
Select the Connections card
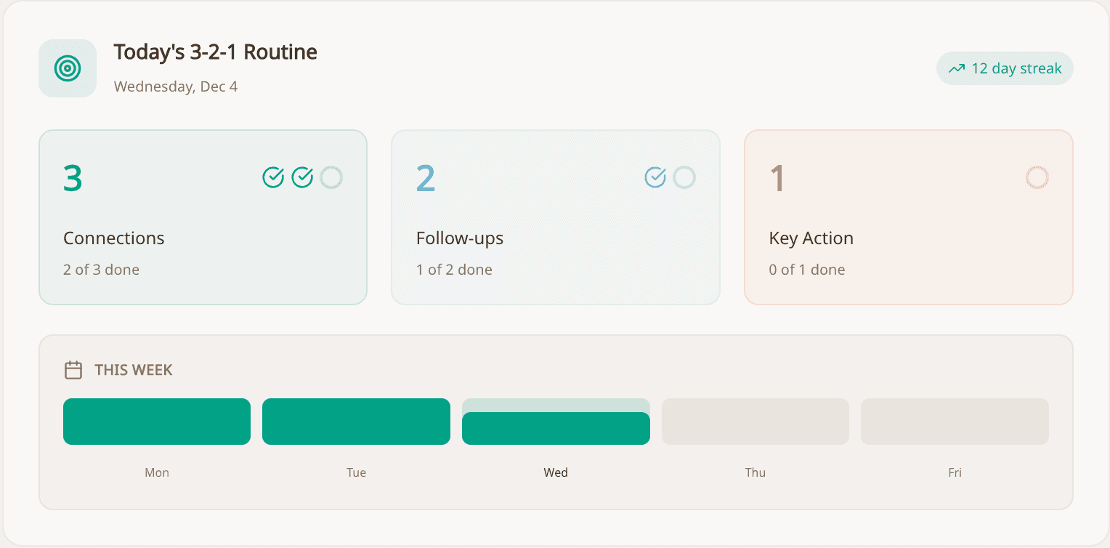tap(203, 240)
